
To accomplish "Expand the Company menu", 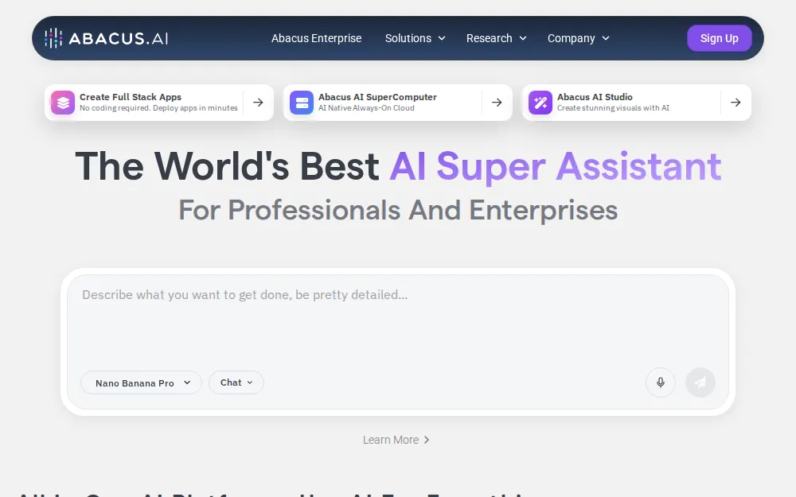I will click(x=578, y=38).
